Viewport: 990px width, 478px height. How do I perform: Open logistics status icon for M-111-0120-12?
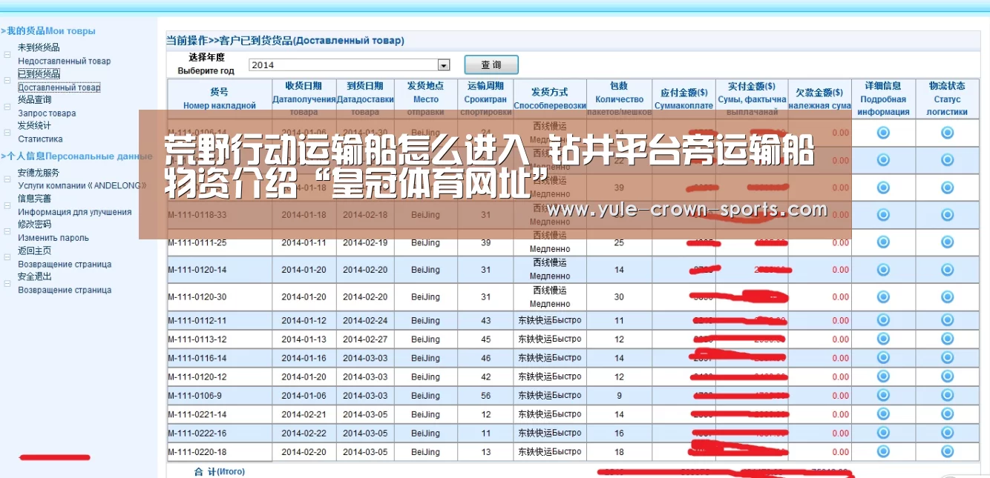coord(947,377)
